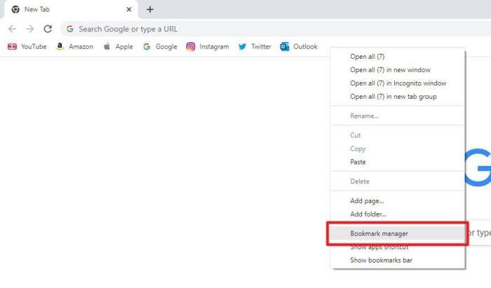Click the back navigation arrow
Viewport: 491px width, 288px height.
tap(12, 29)
